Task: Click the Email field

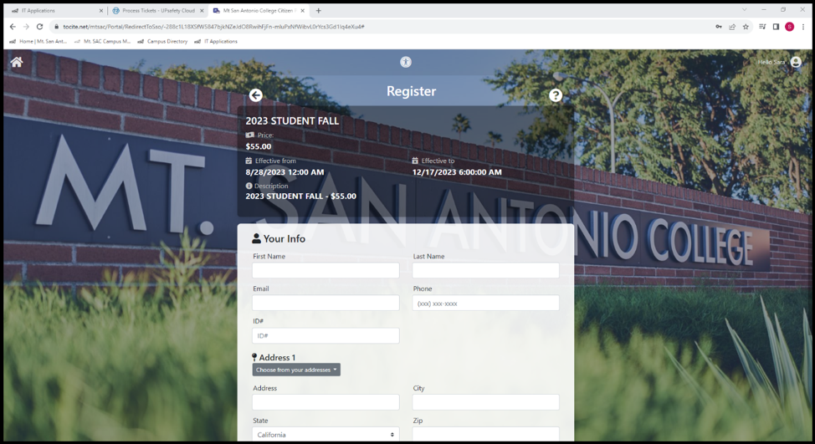Action: coord(325,303)
